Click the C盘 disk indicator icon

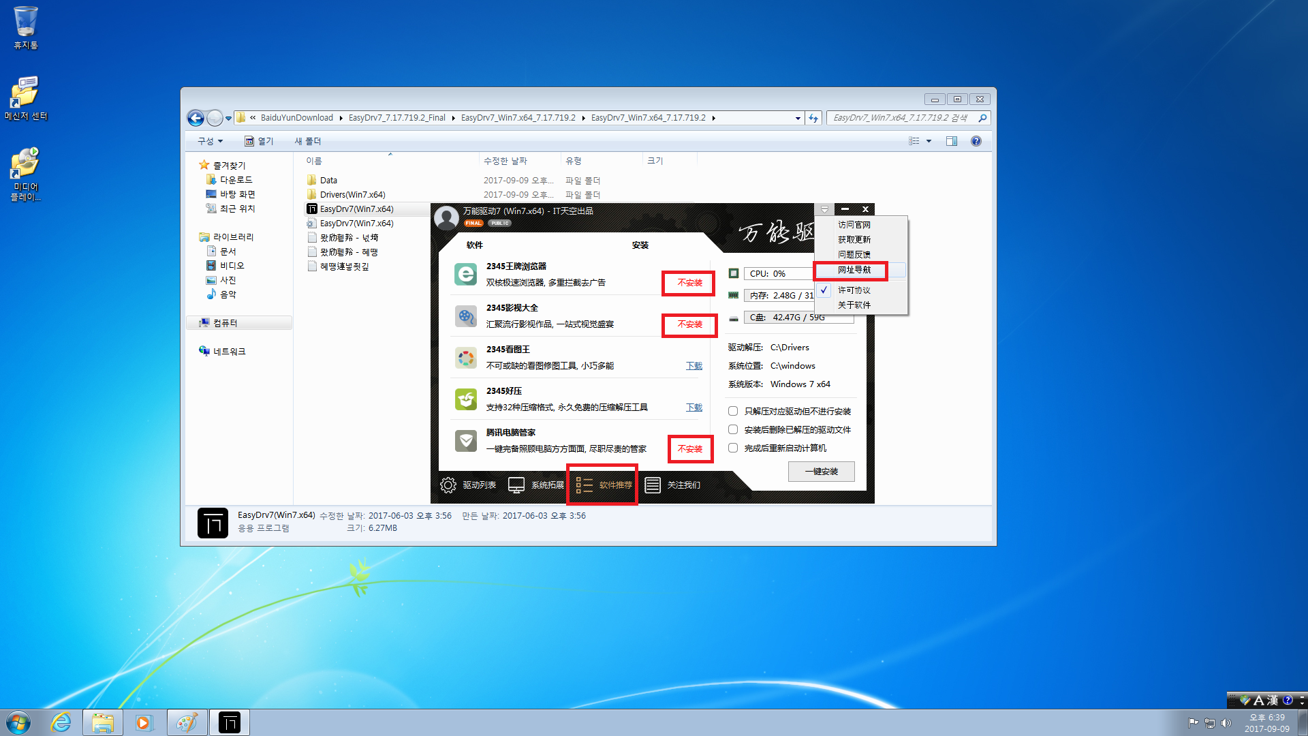point(734,318)
